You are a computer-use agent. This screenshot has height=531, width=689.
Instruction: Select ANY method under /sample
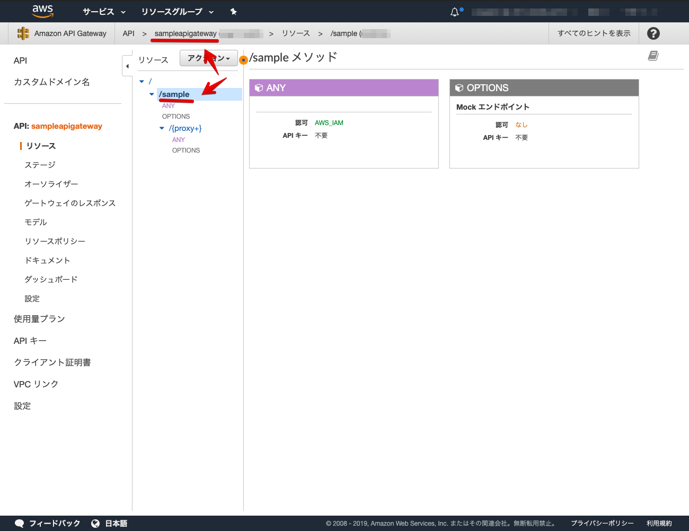click(x=168, y=106)
